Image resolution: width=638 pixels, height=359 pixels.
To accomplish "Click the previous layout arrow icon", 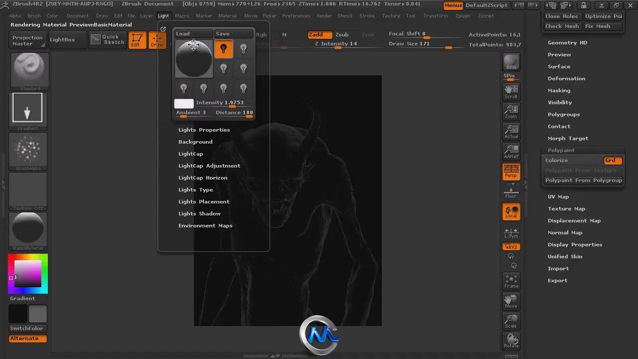I will 550,5.
